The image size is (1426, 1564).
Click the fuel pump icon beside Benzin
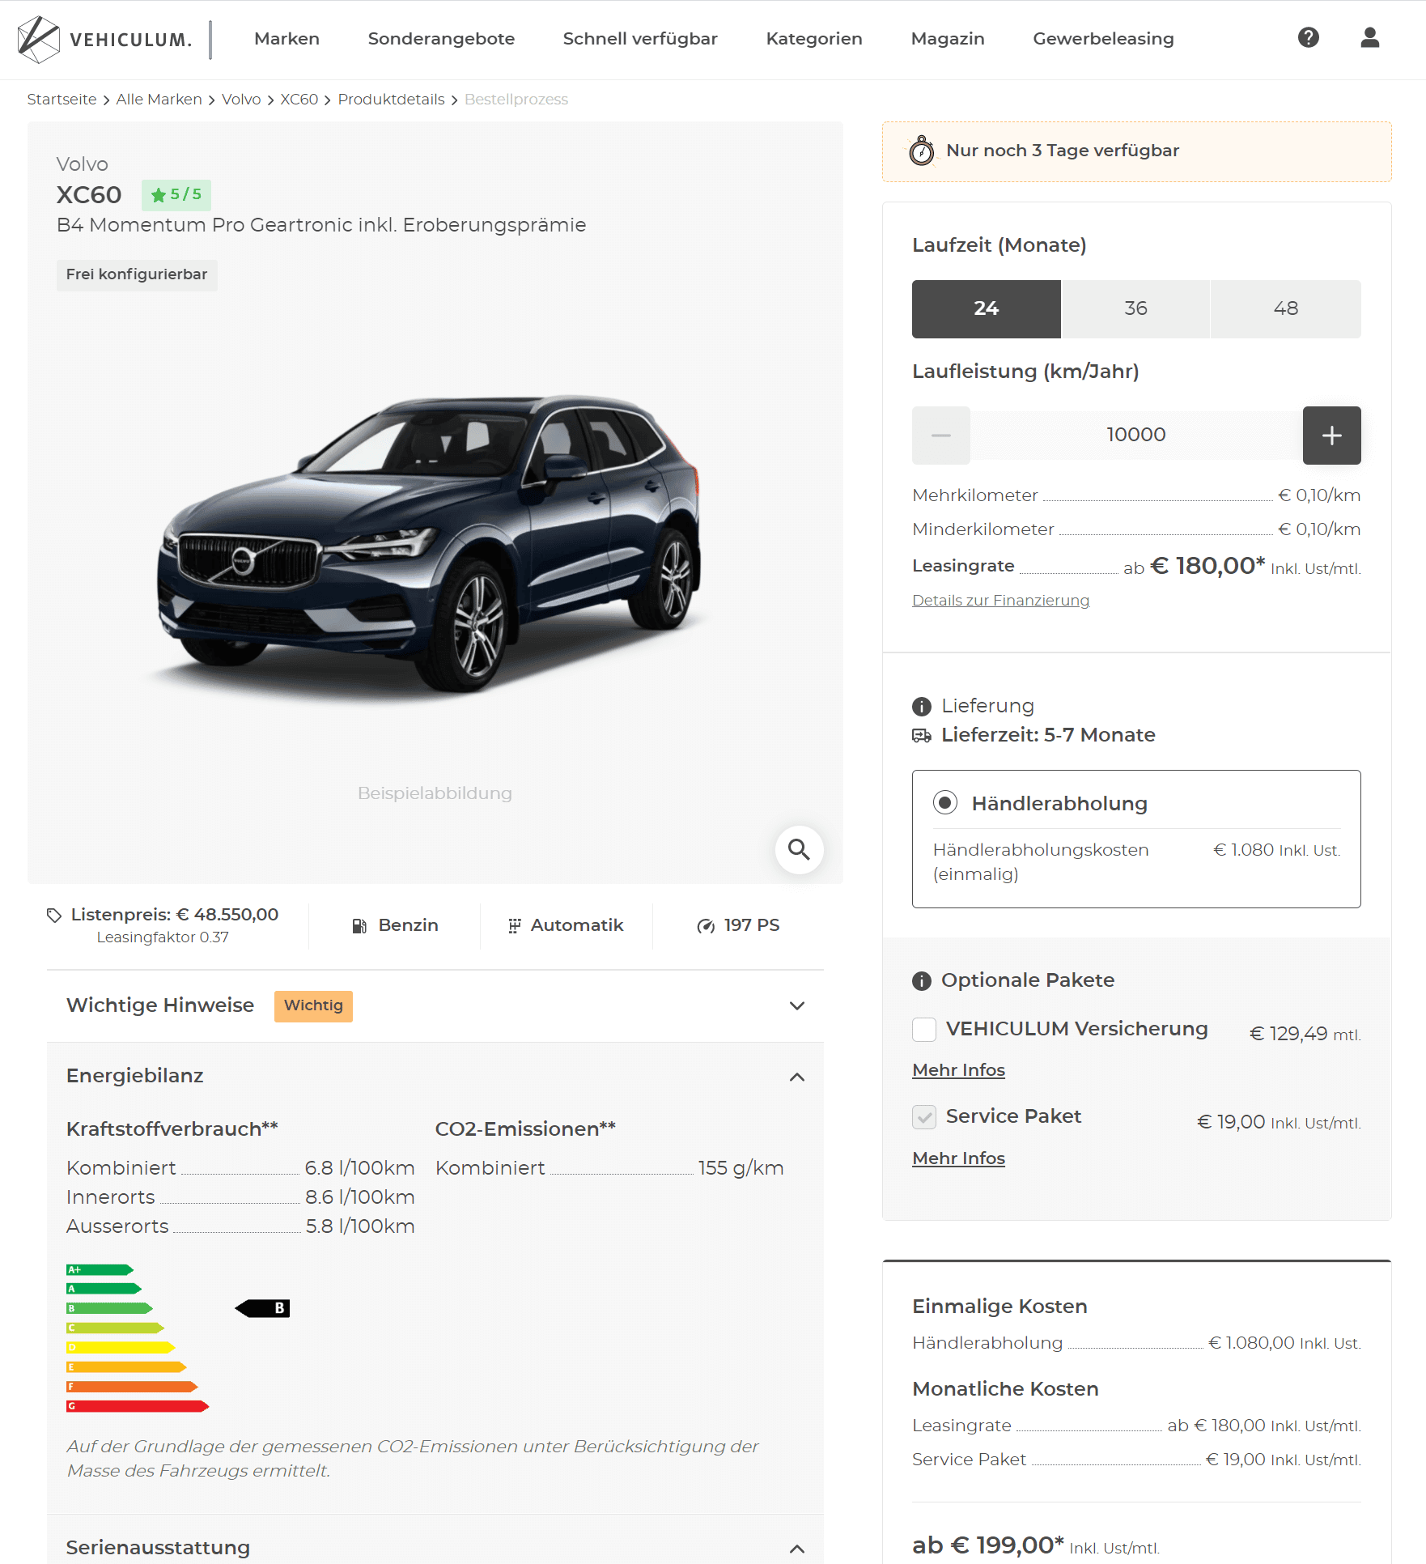click(x=359, y=926)
